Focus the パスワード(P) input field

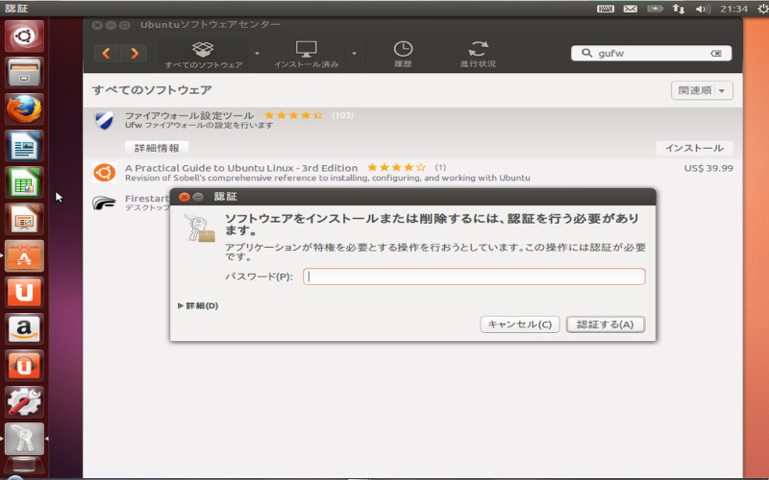coord(474,276)
